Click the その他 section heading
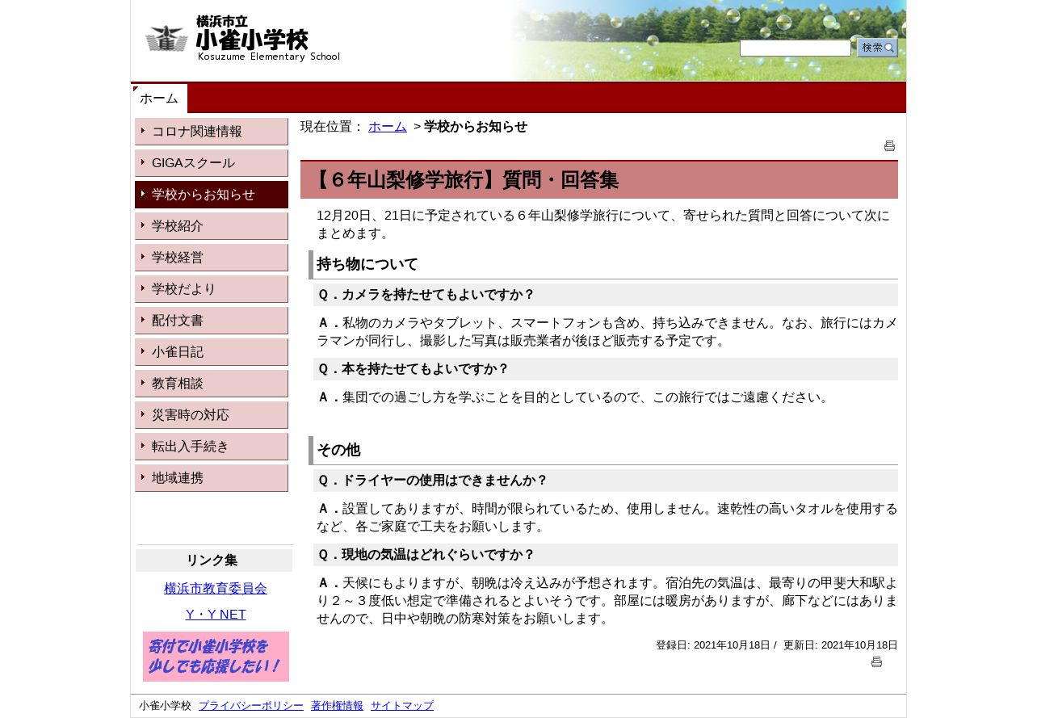Screen dimensions: 1037x718 [x=603, y=451]
